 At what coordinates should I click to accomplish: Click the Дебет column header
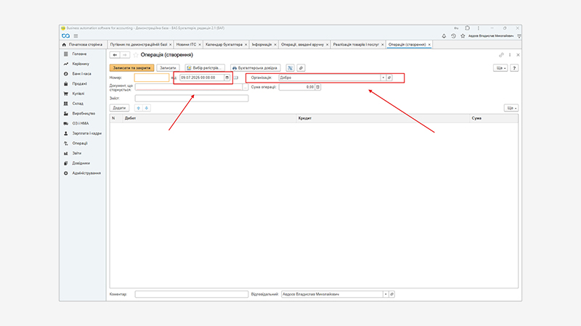tap(209, 118)
